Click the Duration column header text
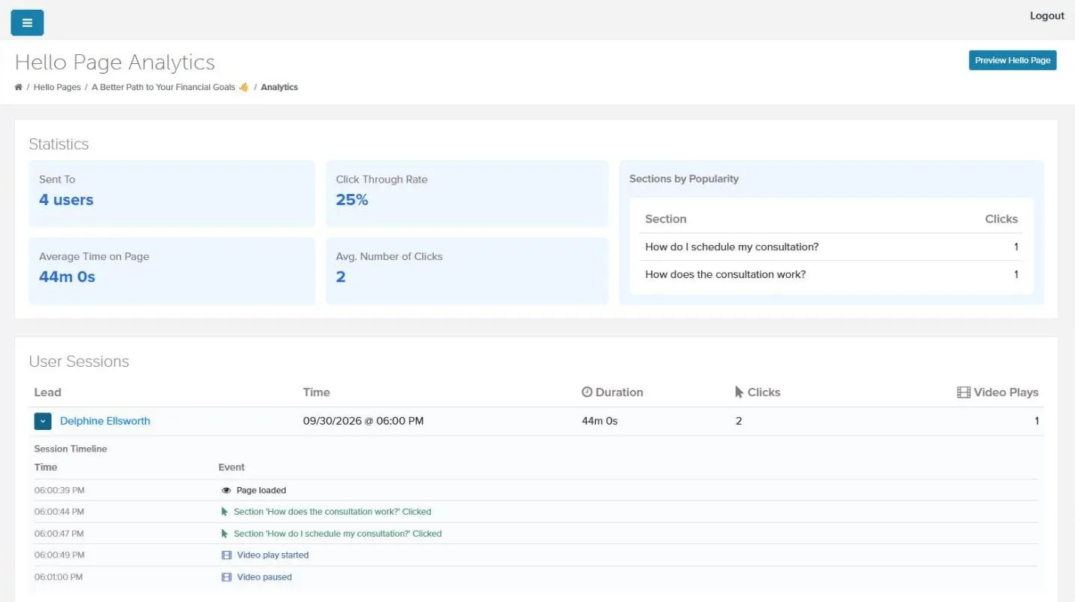Viewport: 1075px width, 602px height. [x=619, y=392]
